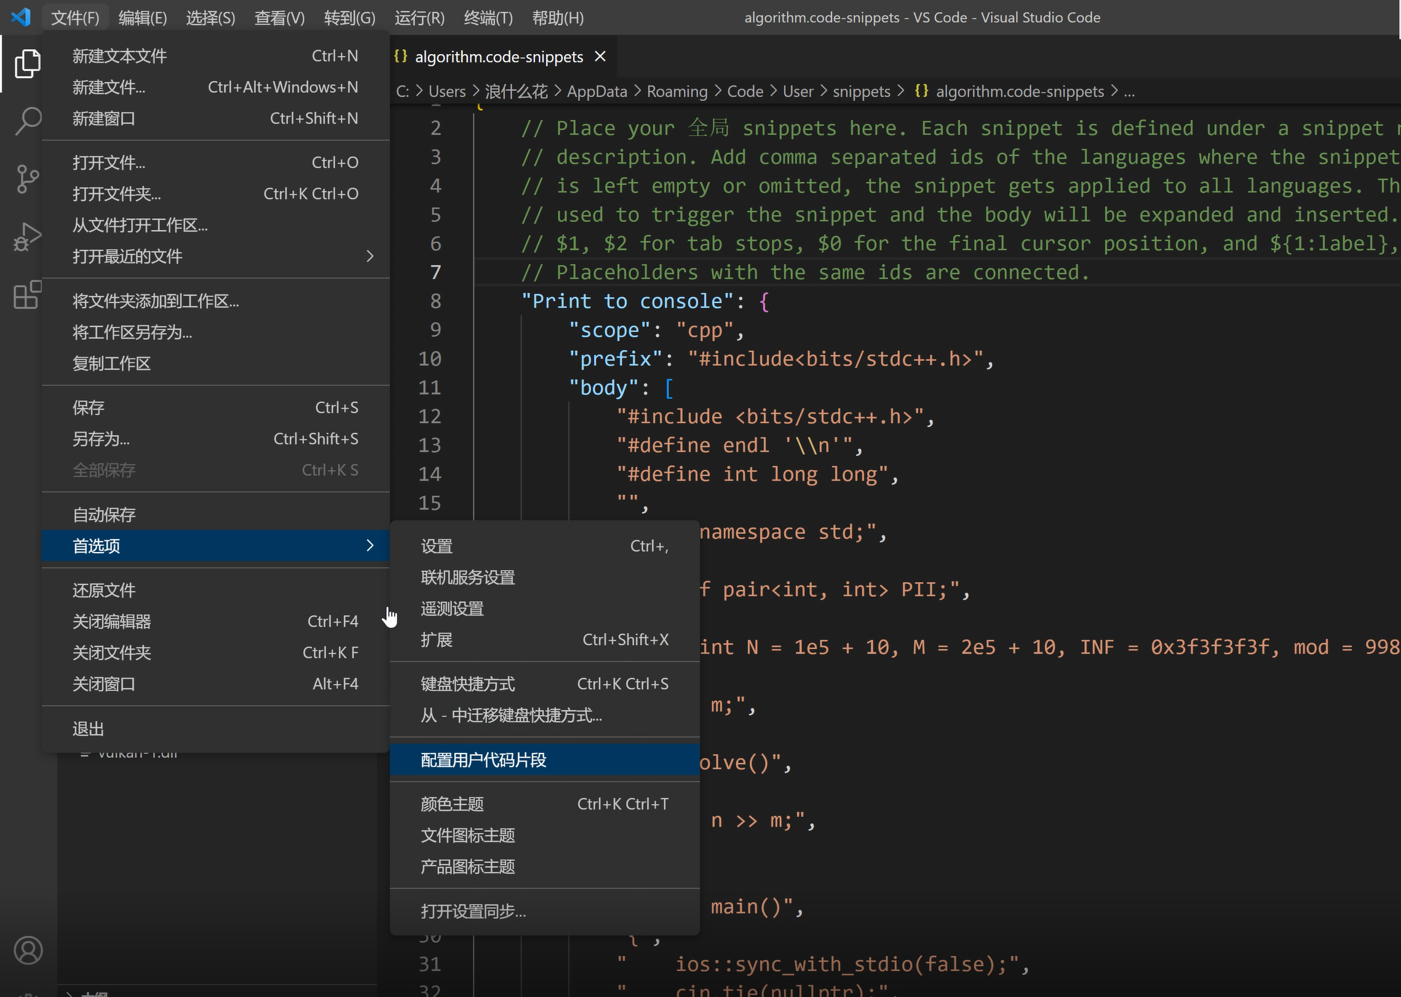The width and height of the screenshot is (1401, 997).
Task: Open the Search view in activity bar
Action: point(27,121)
